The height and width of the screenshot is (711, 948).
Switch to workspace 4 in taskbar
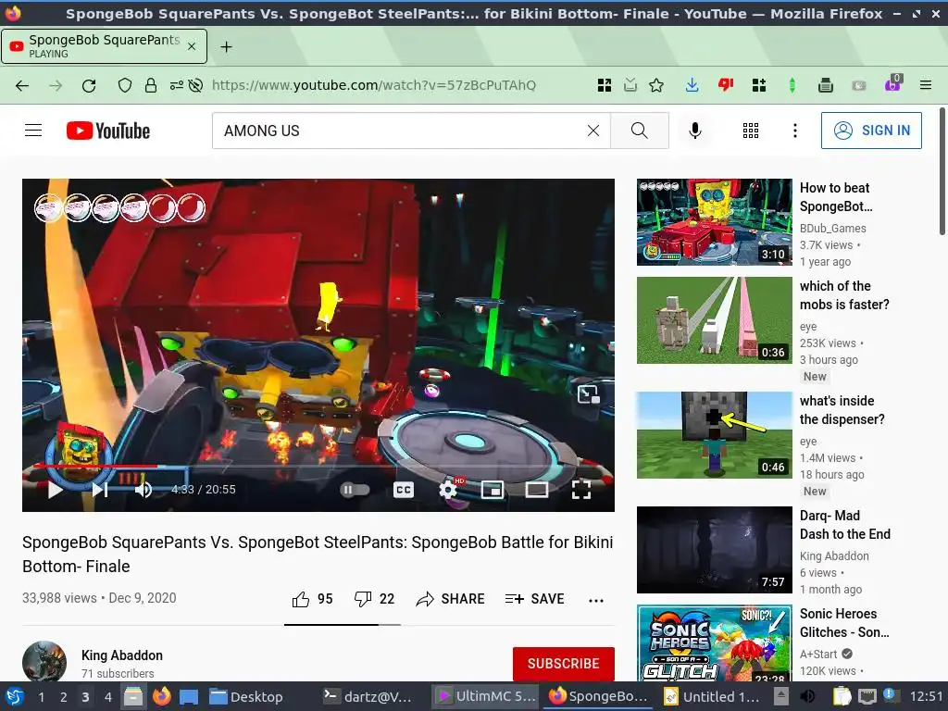(107, 697)
